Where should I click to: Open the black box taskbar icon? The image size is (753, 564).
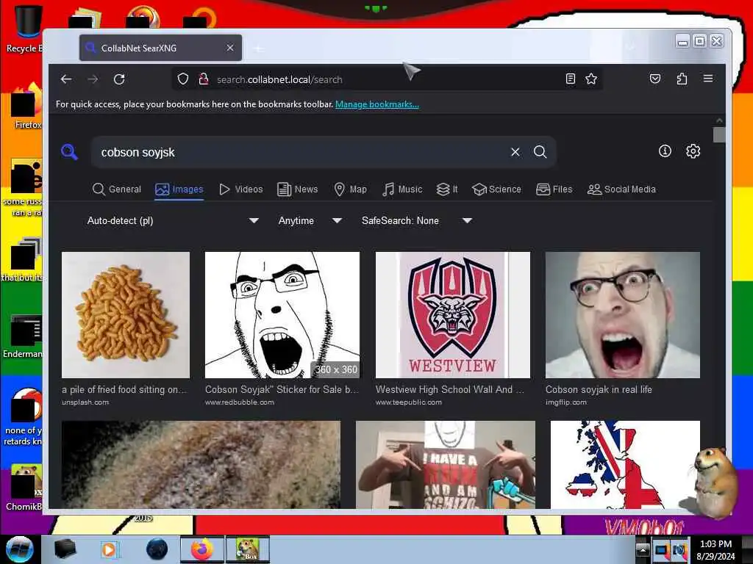tap(65, 549)
